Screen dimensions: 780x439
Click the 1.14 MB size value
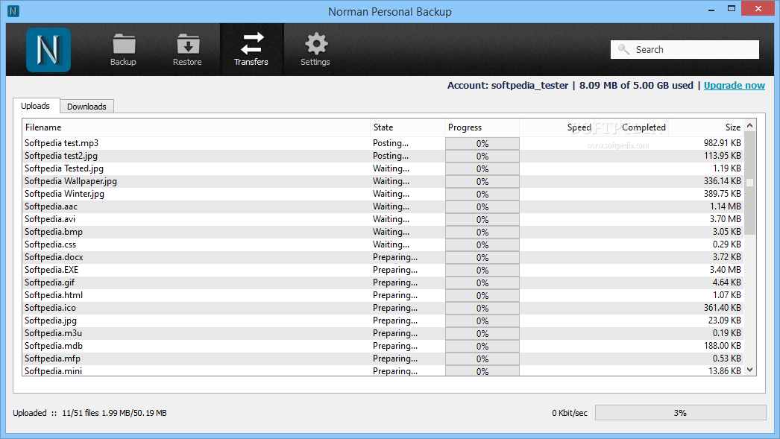(726, 206)
